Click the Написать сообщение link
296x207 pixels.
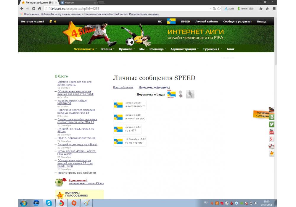pos(153,87)
